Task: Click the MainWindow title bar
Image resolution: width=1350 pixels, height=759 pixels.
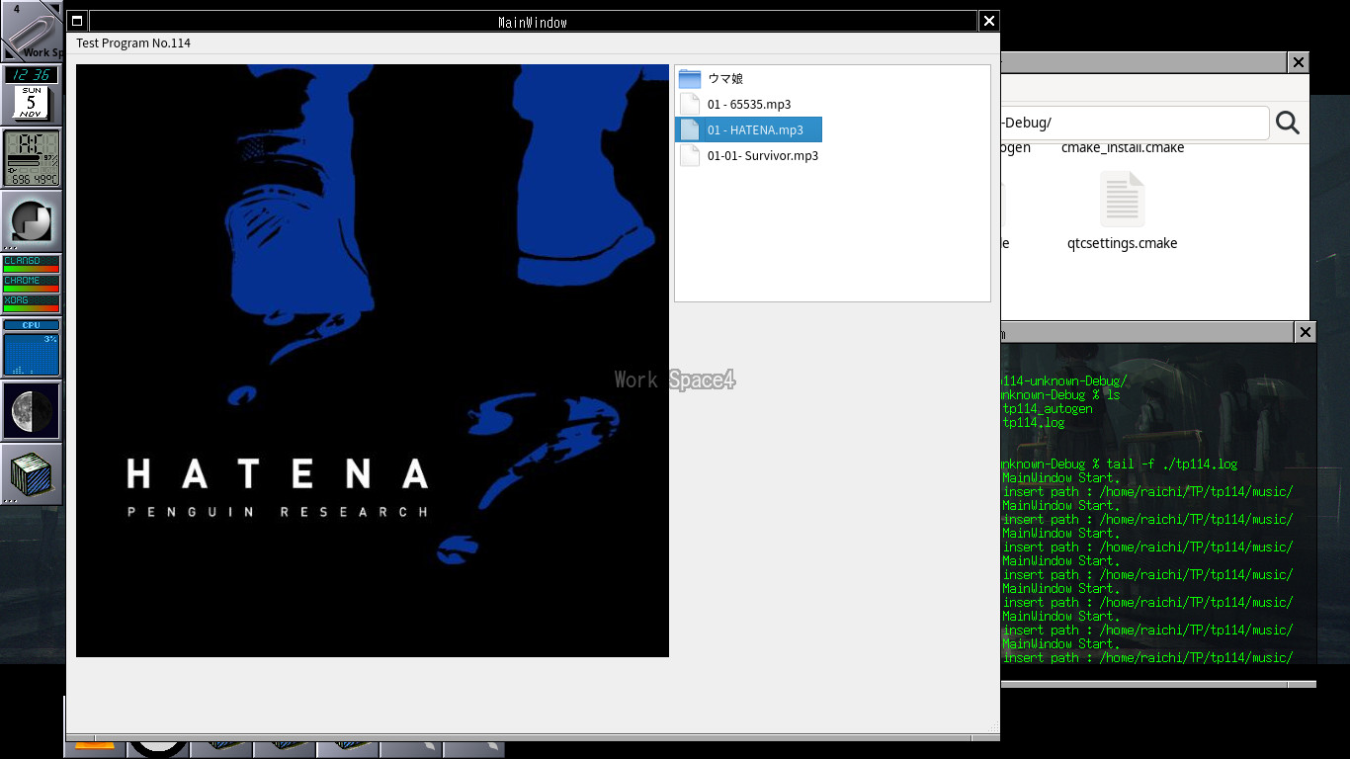Action: click(x=533, y=21)
